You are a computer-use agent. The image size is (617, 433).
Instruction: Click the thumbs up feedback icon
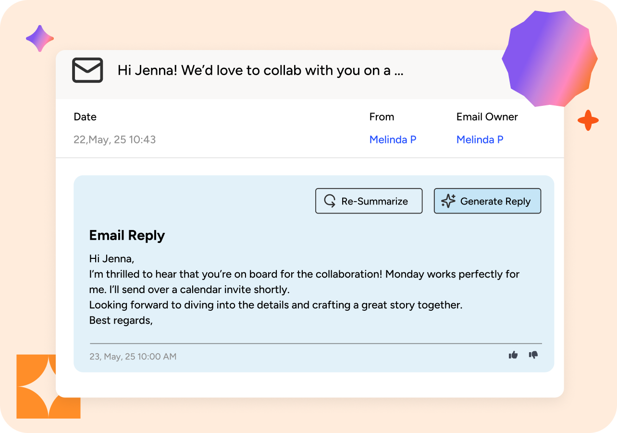pos(513,355)
